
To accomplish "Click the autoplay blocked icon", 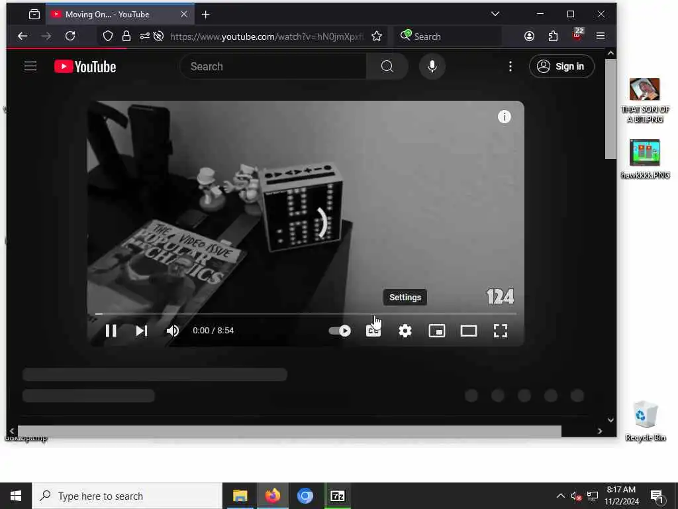I will (x=159, y=36).
